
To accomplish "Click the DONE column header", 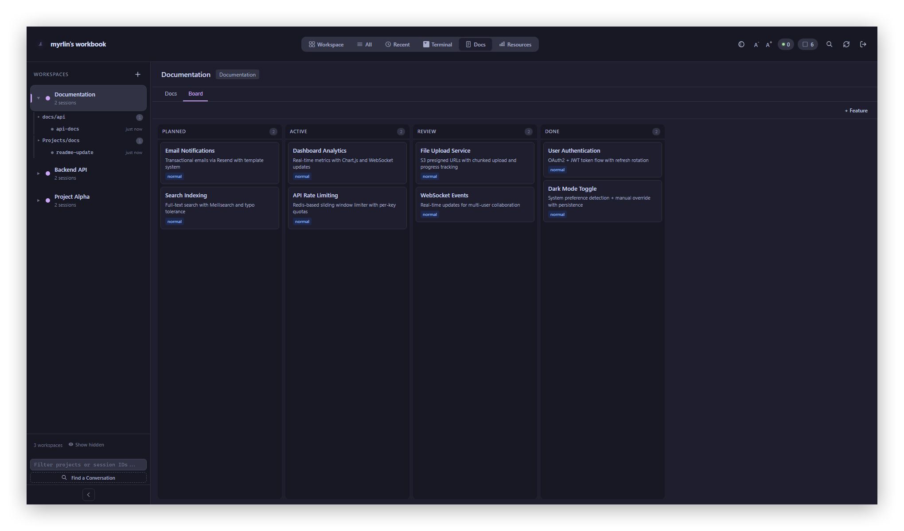I will 552,131.
